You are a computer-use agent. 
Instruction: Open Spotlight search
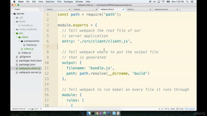click(187, 2)
